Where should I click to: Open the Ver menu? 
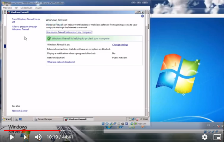pos(16,8)
